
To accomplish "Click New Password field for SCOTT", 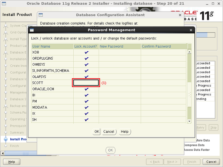I will point(120,83).
